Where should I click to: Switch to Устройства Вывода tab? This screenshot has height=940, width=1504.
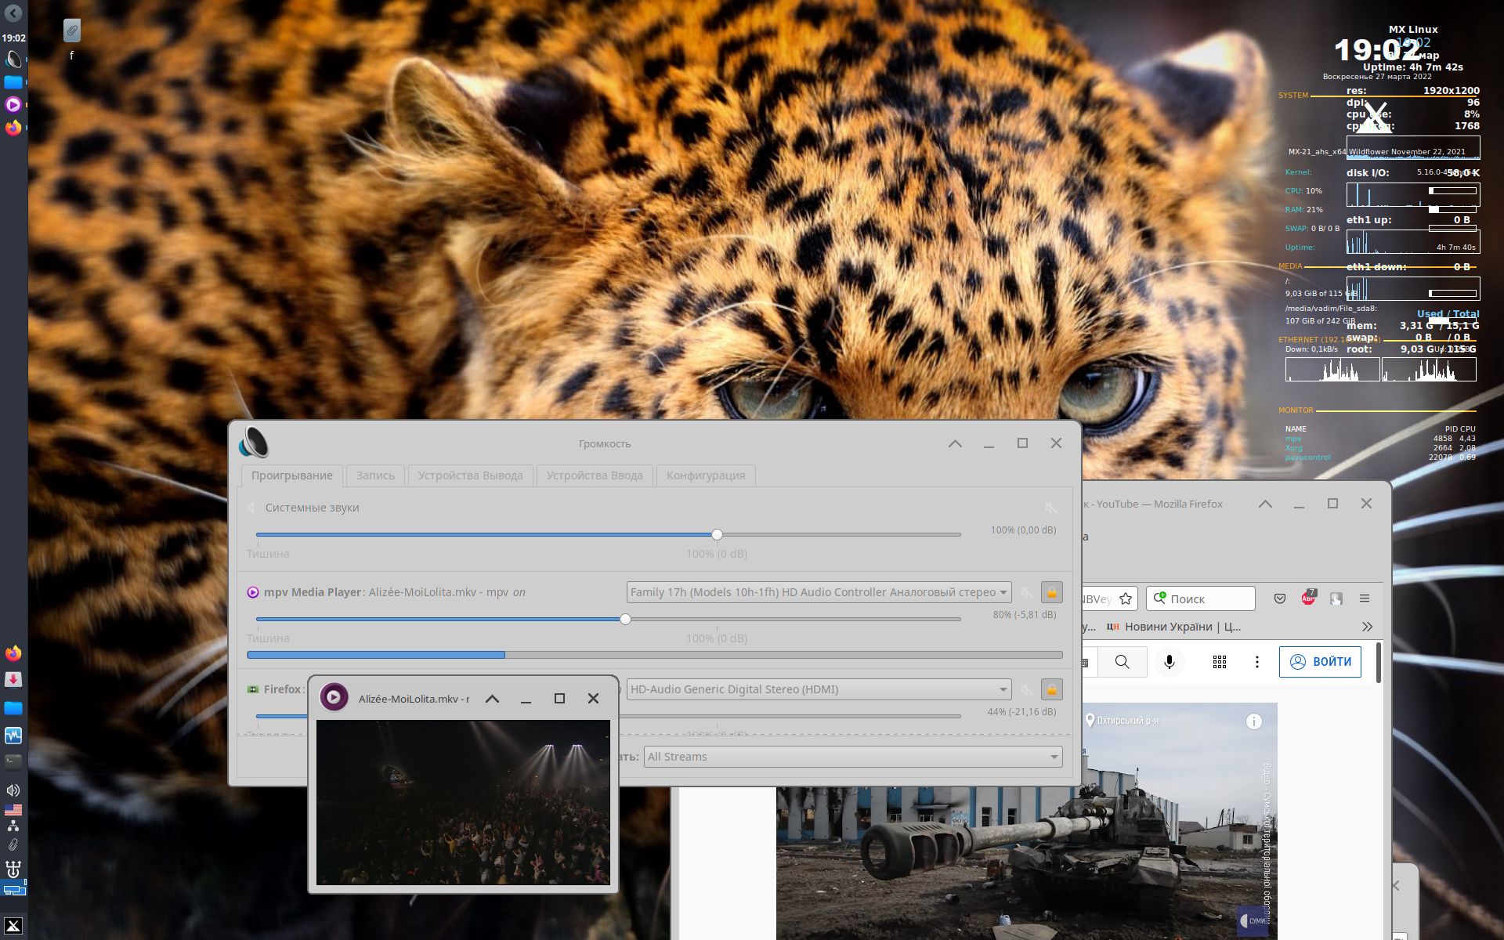[470, 475]
